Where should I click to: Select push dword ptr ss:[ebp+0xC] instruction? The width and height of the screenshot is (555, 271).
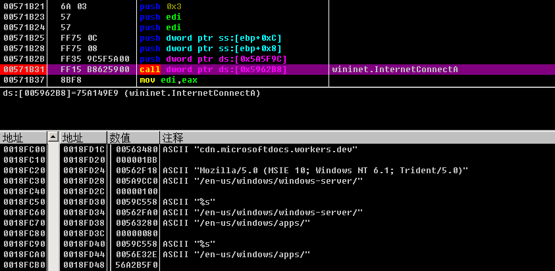click(211, 37)
